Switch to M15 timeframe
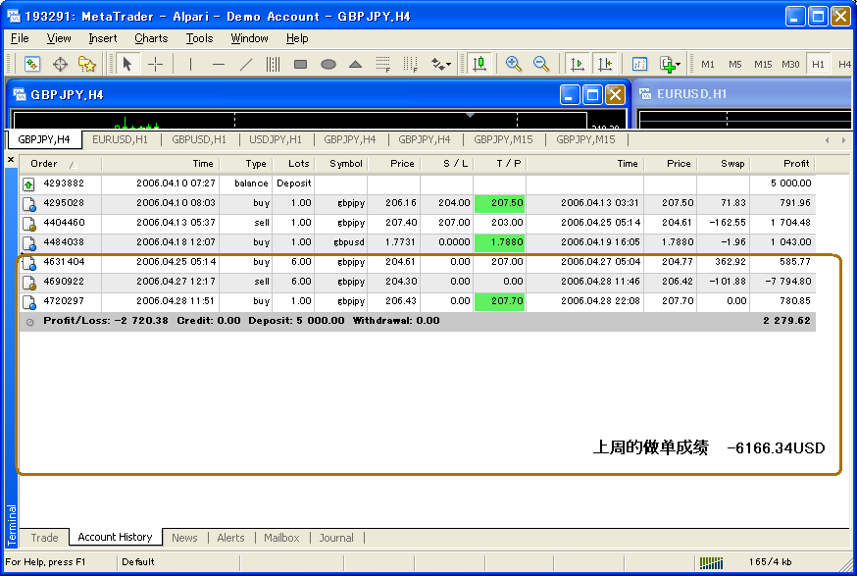This screenshot has width=857, height=576. [x=763, y=64]
